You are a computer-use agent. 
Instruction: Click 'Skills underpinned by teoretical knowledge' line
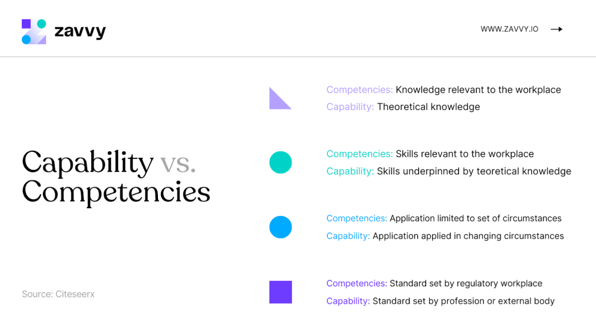tap(448, 171)
